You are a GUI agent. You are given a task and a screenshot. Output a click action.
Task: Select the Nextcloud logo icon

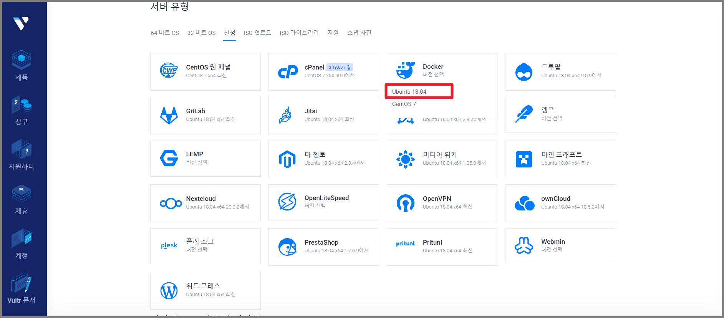click(171, 203)
